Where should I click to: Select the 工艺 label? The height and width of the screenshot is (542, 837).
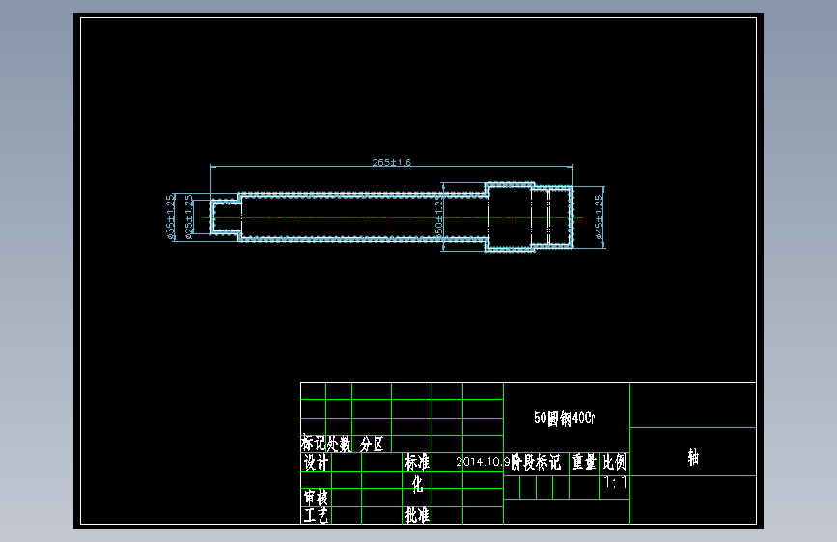tap(316, 515)
